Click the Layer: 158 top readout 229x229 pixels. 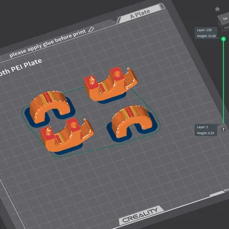(204, 30)
